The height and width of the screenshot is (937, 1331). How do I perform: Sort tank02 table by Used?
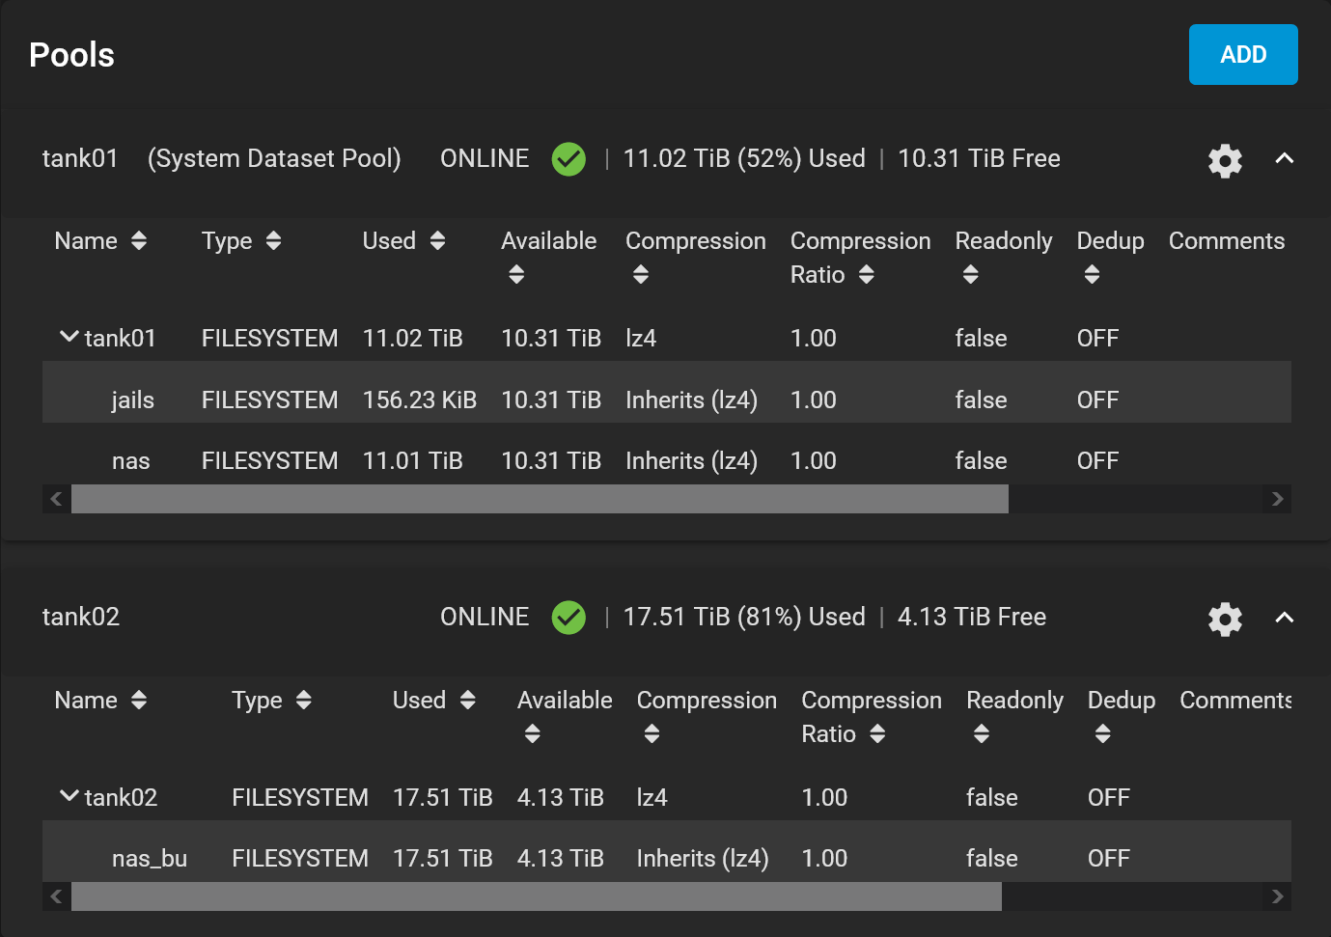point(468,701)
